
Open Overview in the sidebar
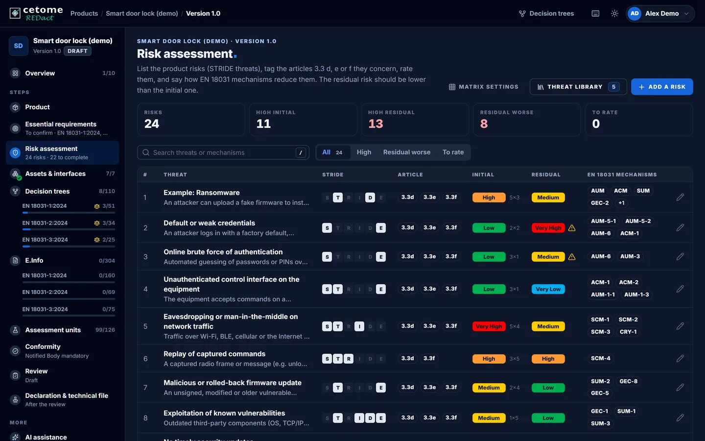click(62, 73)
